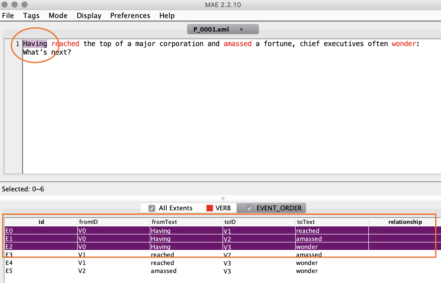This screenshot has width=441, height=283.
Task: Open the Display menu
Action: point(89,16)
